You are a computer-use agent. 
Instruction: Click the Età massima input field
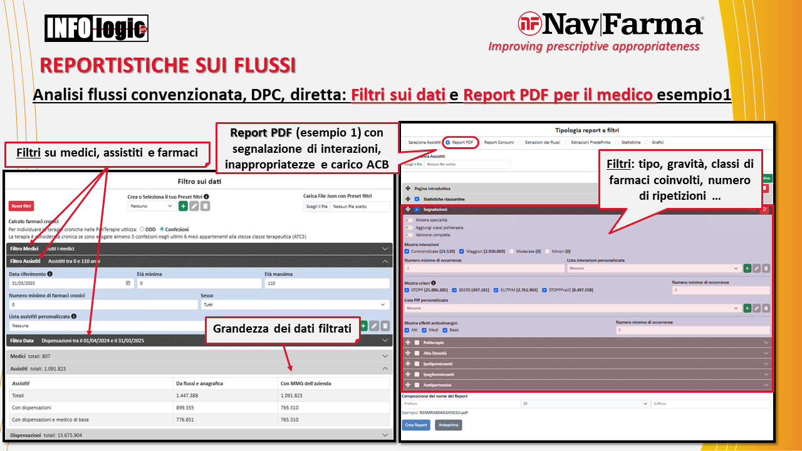pyautogui.click(x=326, y=284)
